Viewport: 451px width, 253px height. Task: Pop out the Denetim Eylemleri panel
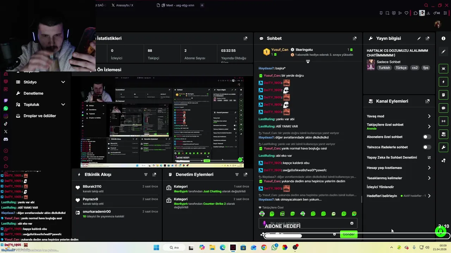pyautogui.click(x=245, y=174)
